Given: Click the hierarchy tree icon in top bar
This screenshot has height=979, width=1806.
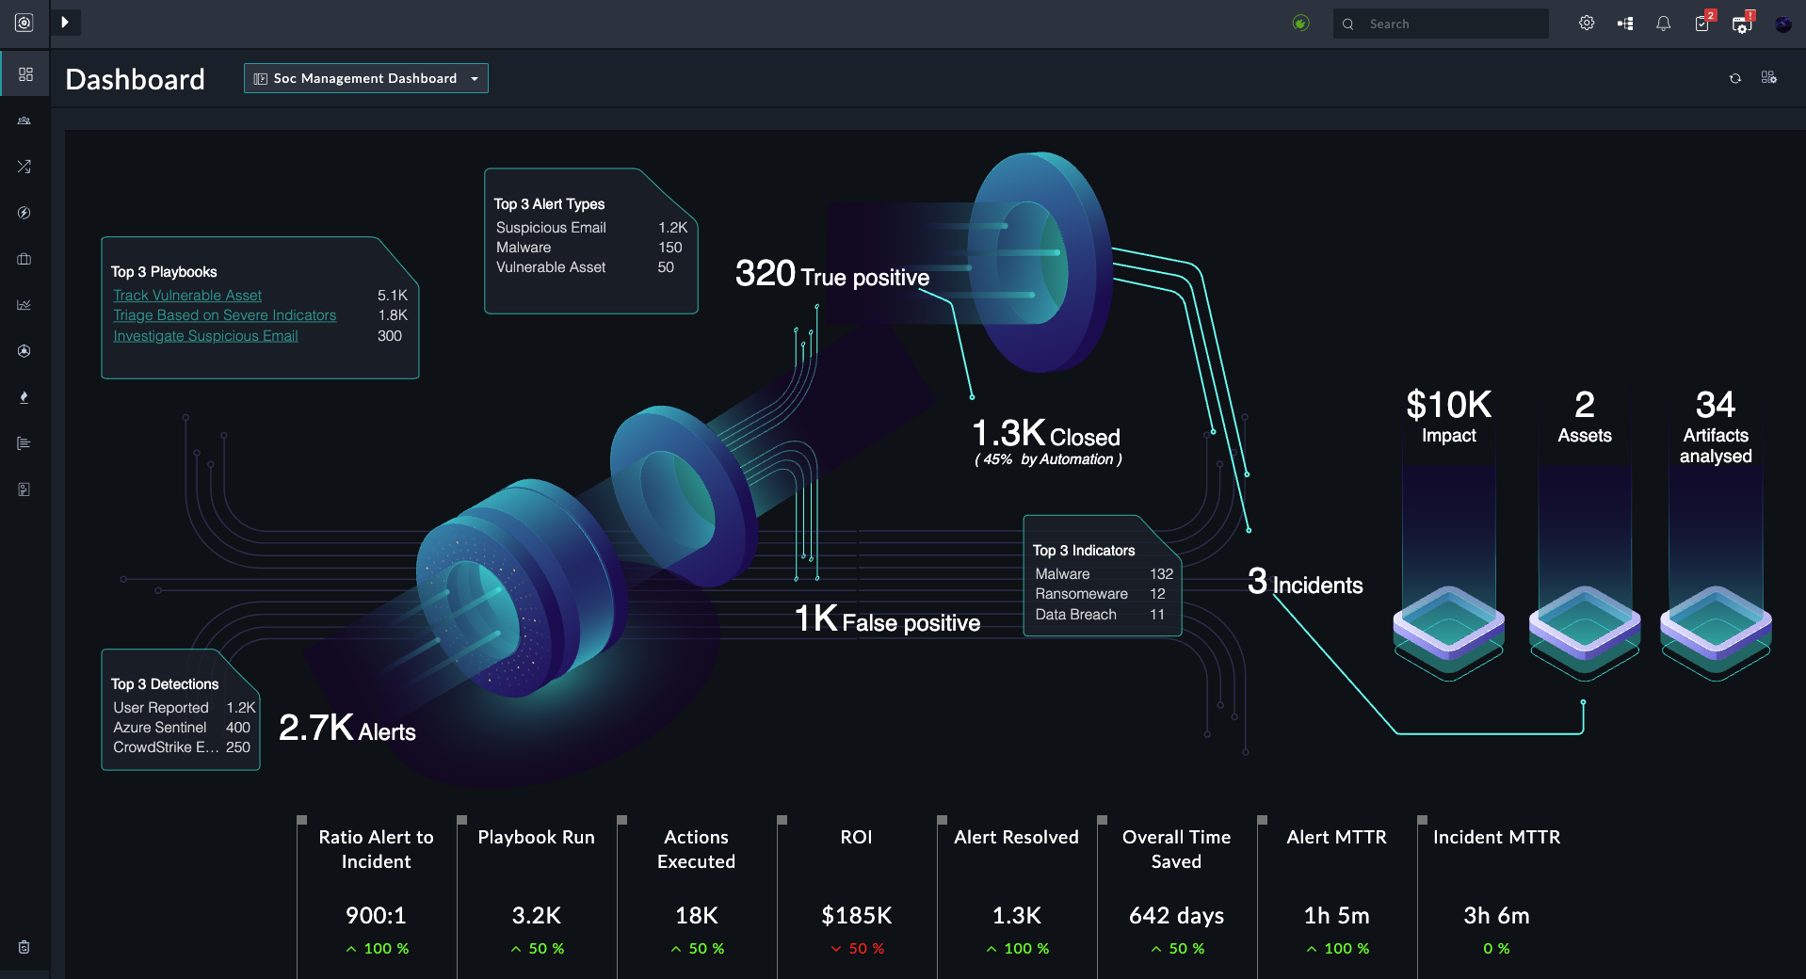Looking at the screenshot, I should [x=1625, y=24].
